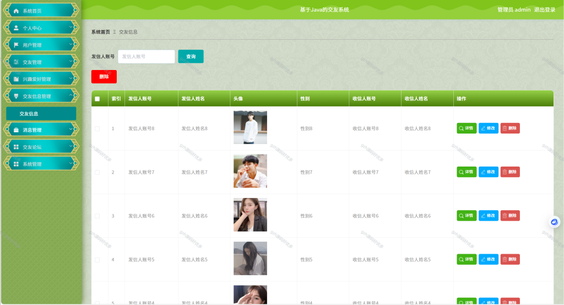This screenshot has height=305, width=564.
Task: Click the 查询 search button
Action: coord(191,57)
